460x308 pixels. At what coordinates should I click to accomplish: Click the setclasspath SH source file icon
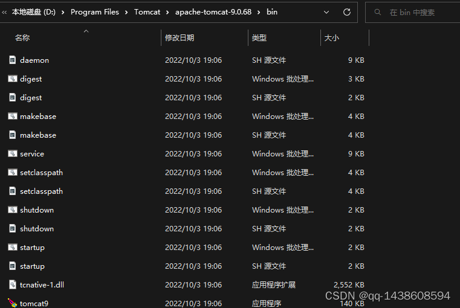(12, 191)
